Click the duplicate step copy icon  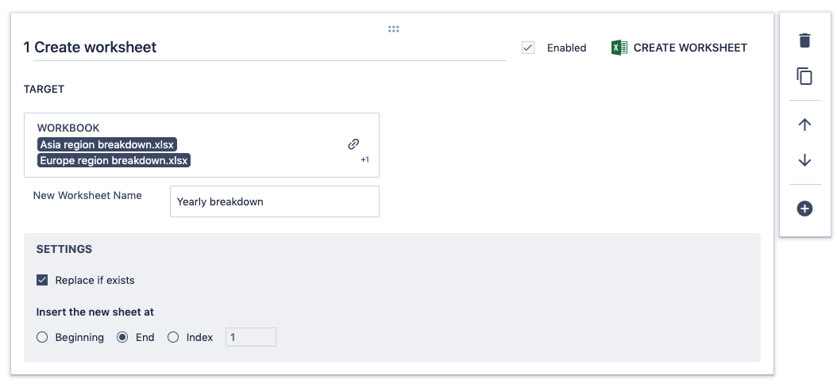[804, 76]
